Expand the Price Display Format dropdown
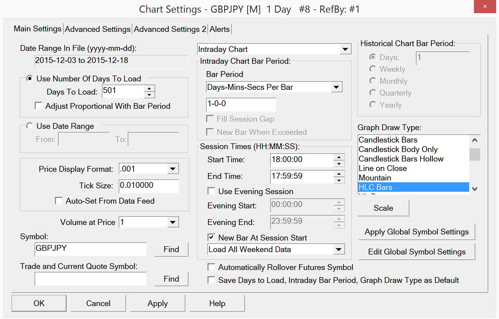The image size is (499, 319). click(173, 169)
